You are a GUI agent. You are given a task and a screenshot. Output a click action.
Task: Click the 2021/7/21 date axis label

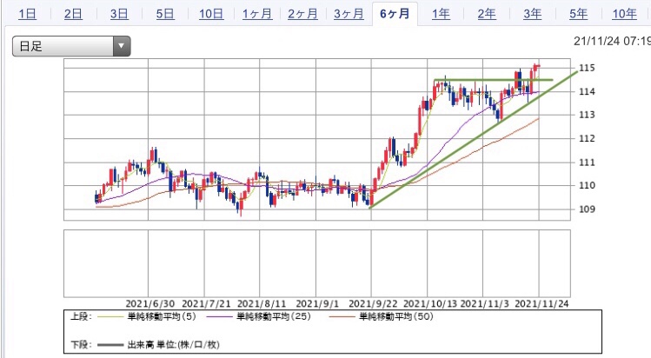point(206,303)
